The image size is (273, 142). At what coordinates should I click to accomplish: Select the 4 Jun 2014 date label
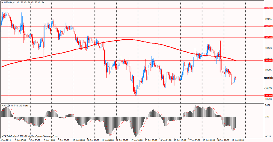[x=5, y=140]
